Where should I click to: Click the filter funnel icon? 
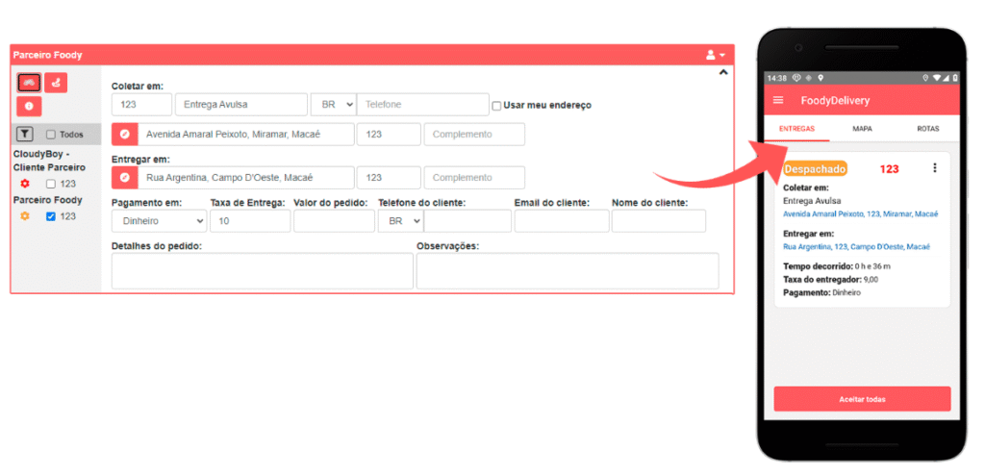pos(26,135)
